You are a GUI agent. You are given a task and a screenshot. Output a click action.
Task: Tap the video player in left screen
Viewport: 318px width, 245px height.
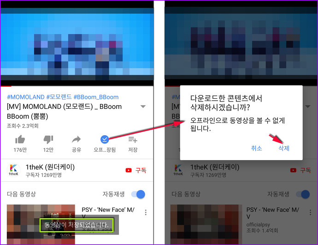(x=77, y=44)
